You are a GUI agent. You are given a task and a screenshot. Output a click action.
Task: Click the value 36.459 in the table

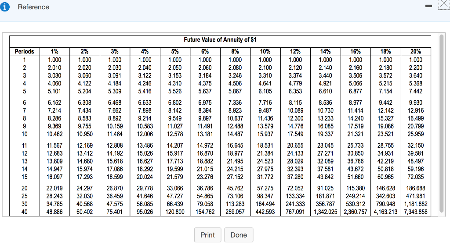click(x=115, y=196)
